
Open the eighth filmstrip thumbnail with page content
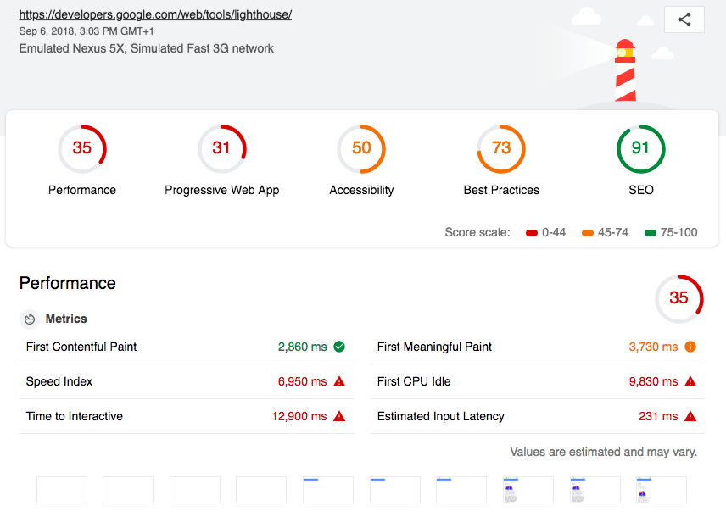tap(528, 490)
